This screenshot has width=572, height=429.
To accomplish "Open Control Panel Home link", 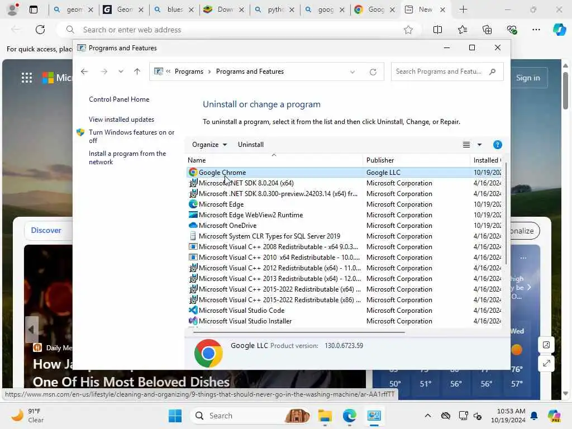I will (x=119, y=99).
